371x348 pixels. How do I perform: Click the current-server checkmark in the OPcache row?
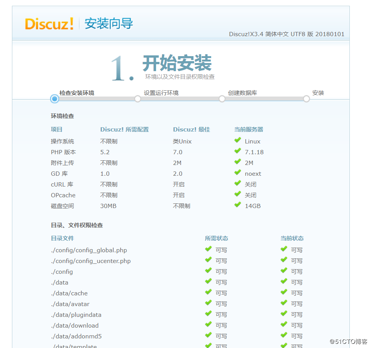click(238, 194)
